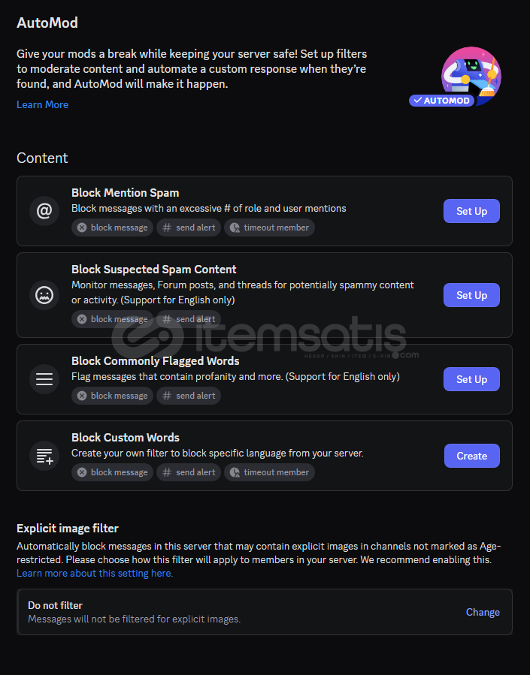The width and height of the screenshot is (530, 675).
Task: Click the send alert tag under Block Custom Words
Action: pyautogui.click(x=189, y=472)
